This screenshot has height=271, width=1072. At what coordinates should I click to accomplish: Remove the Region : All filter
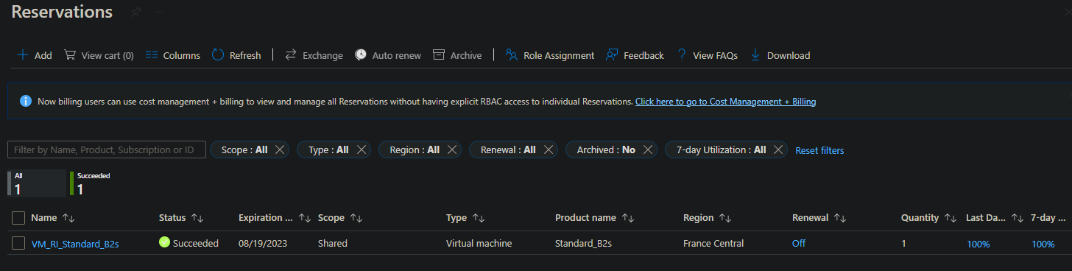452,149
